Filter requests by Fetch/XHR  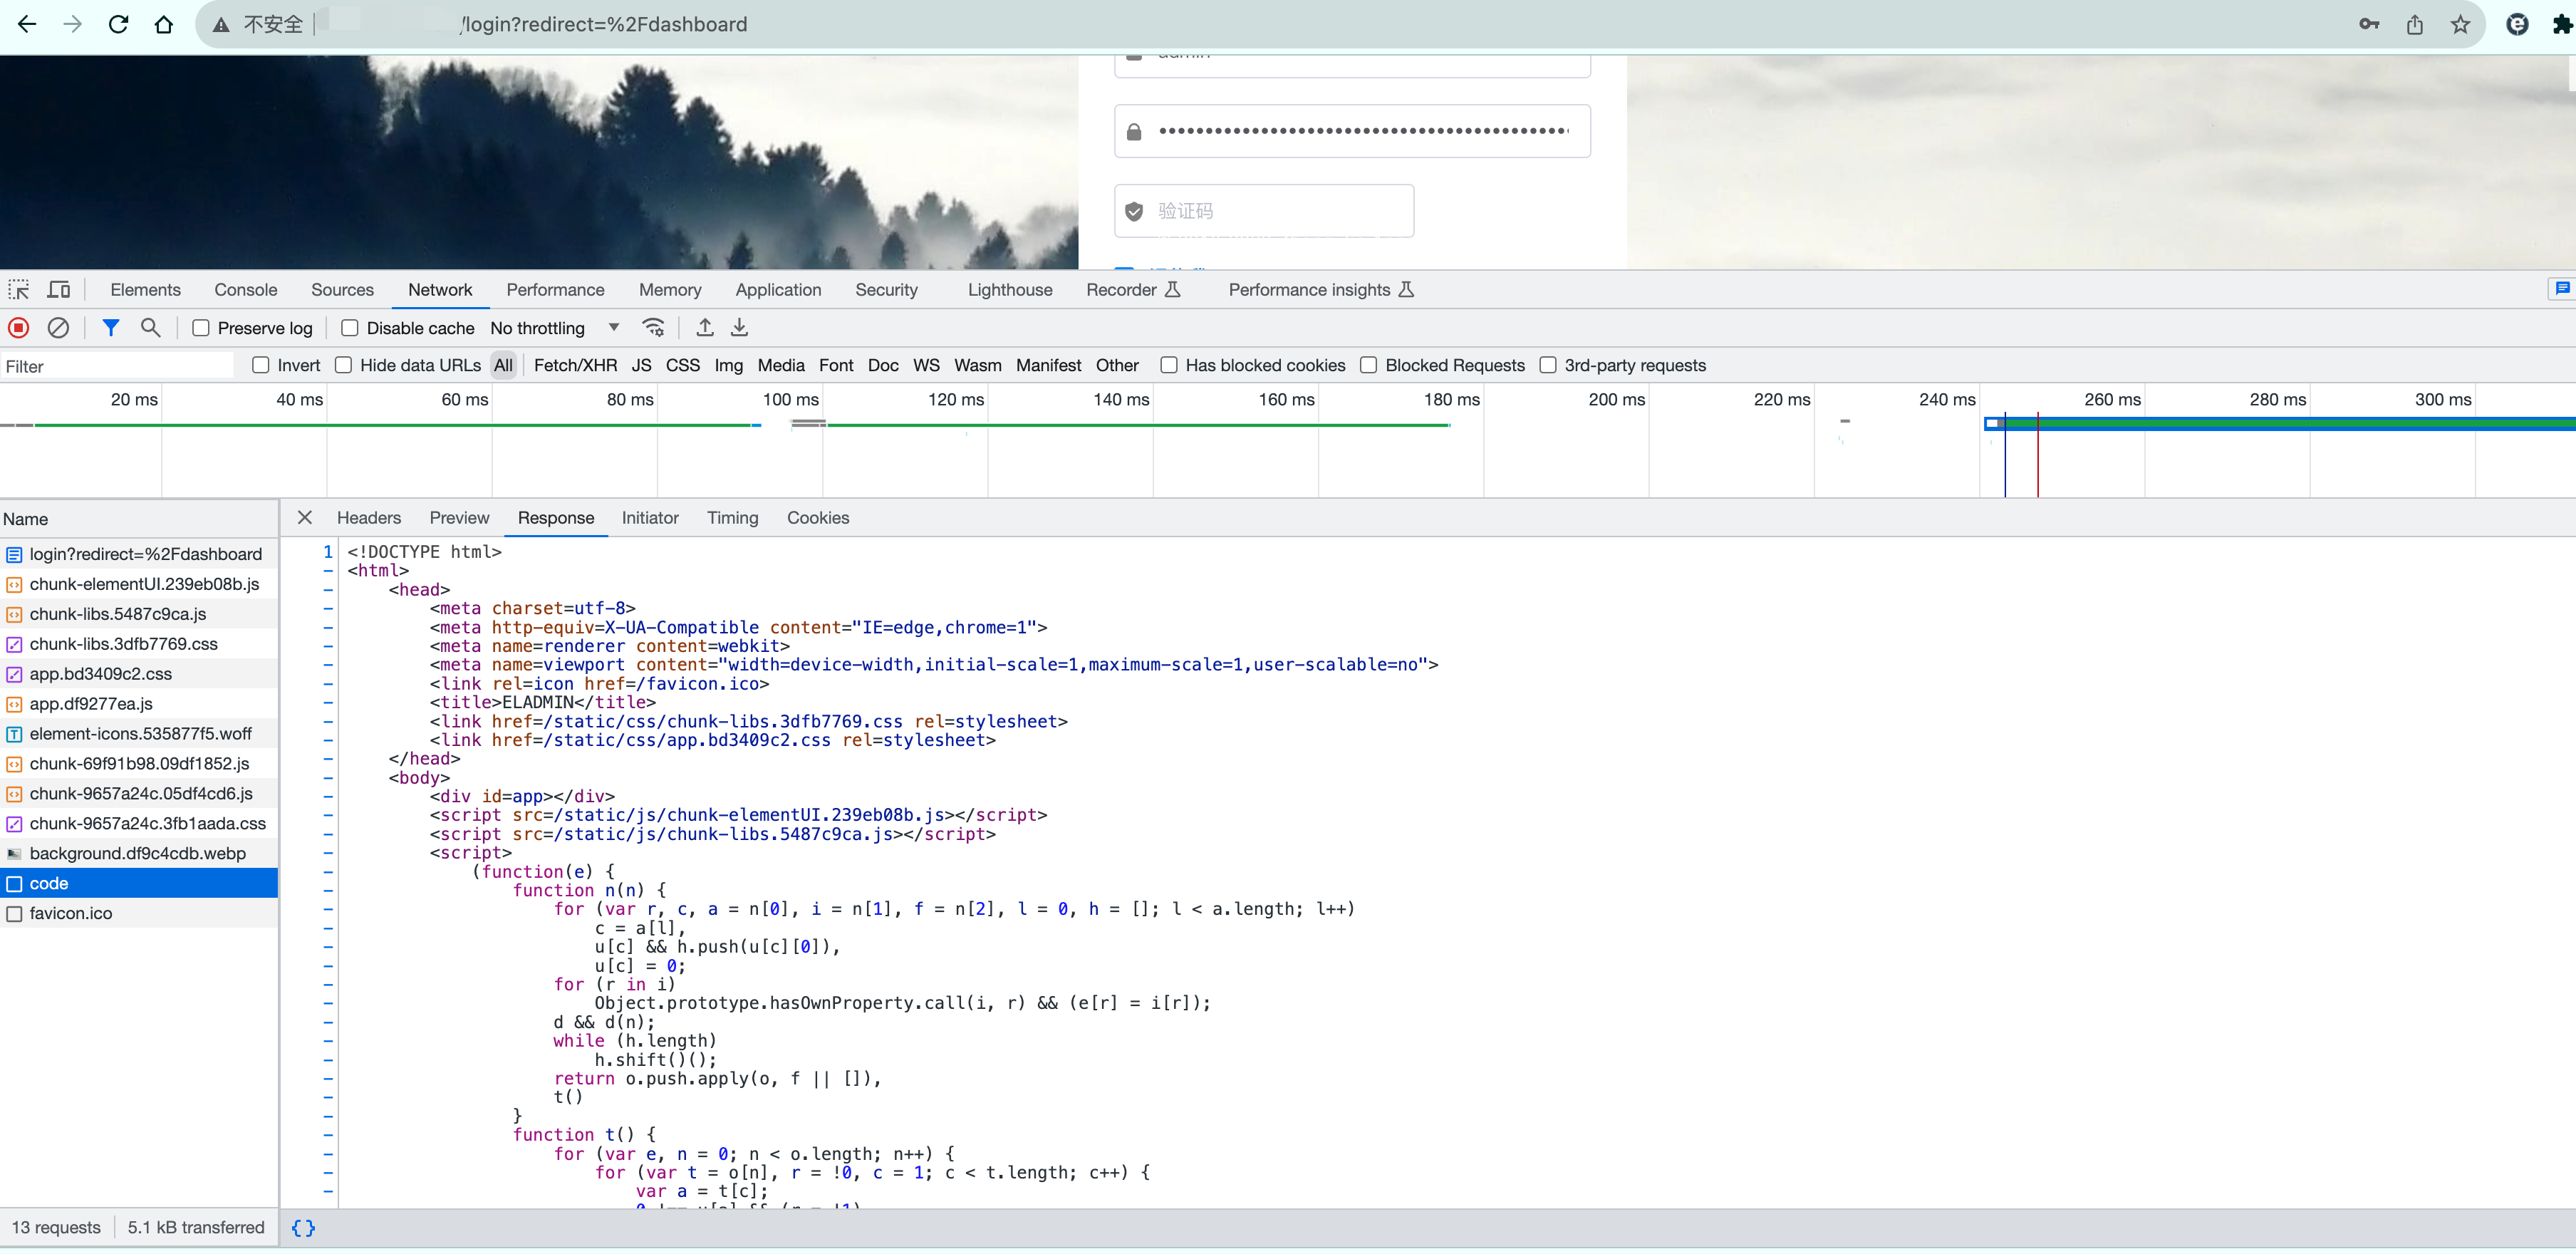[x=575, y=365]
